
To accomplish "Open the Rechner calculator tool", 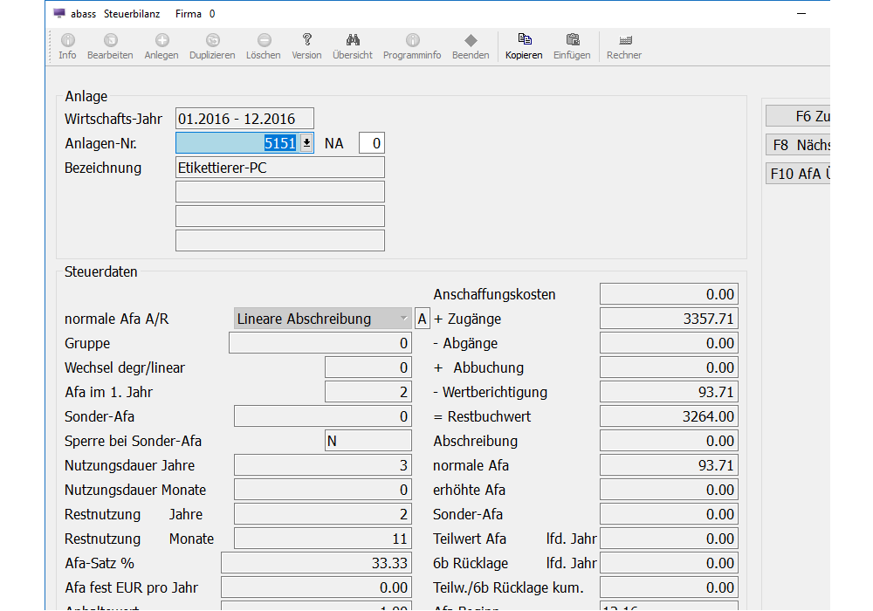I will pyautogui.click(x=624, y=41).
